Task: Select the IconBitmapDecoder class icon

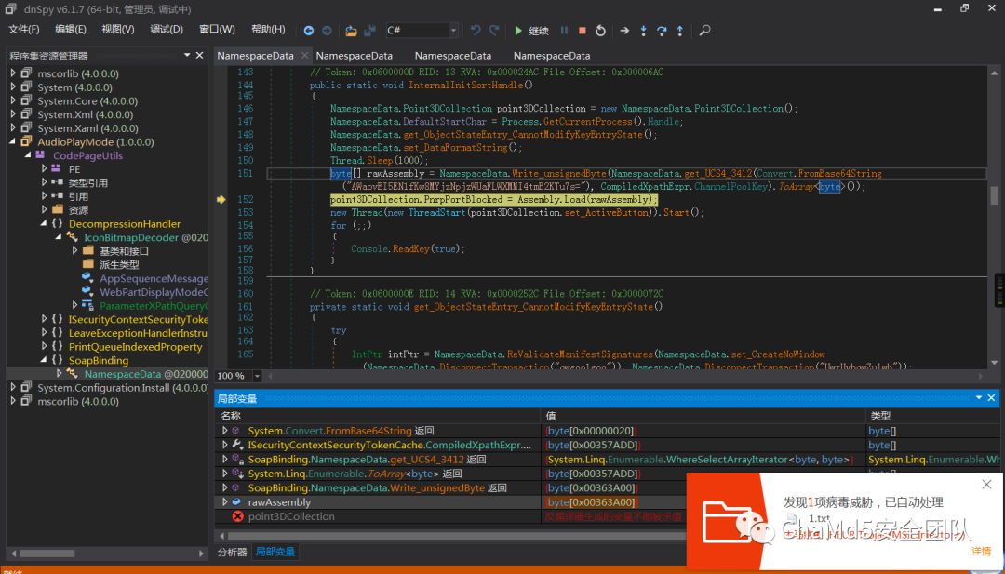Action: pos(73,237)
